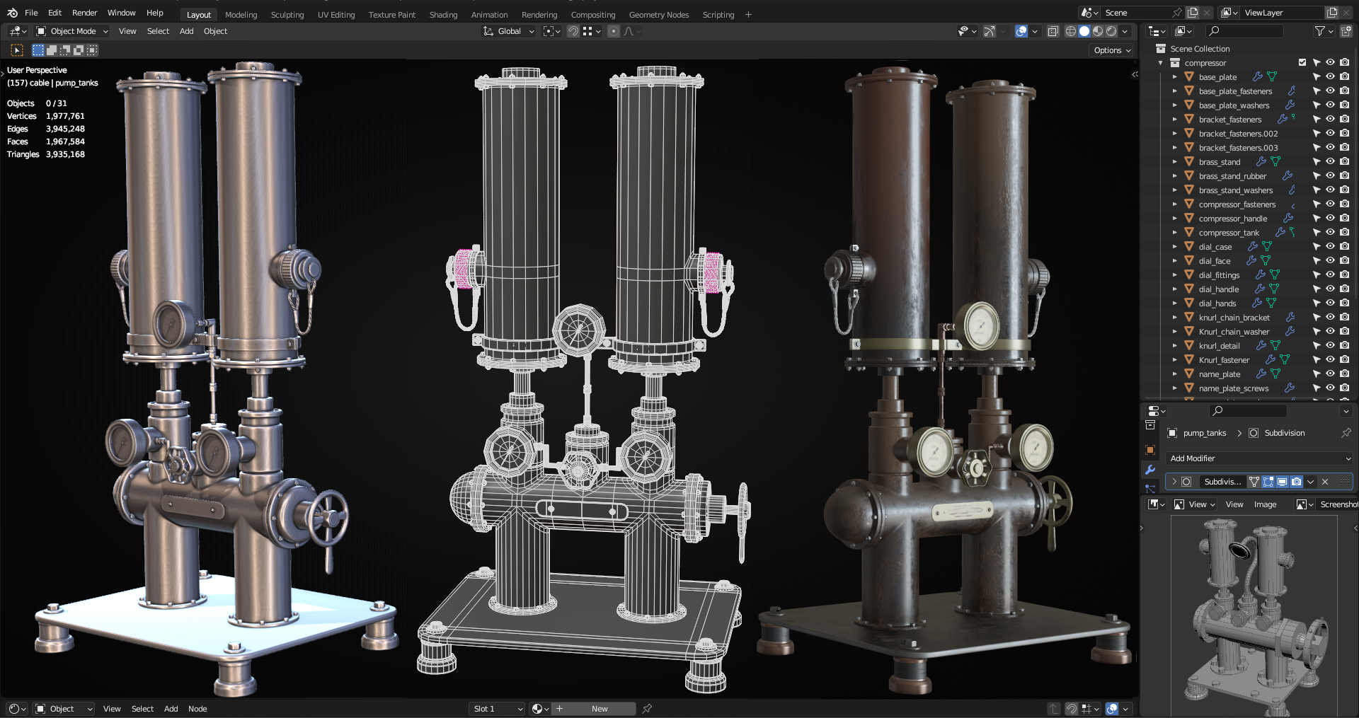The image size is (1359, 718).
Task: Toggle viewport gizmos button
Action: (989, 31)
